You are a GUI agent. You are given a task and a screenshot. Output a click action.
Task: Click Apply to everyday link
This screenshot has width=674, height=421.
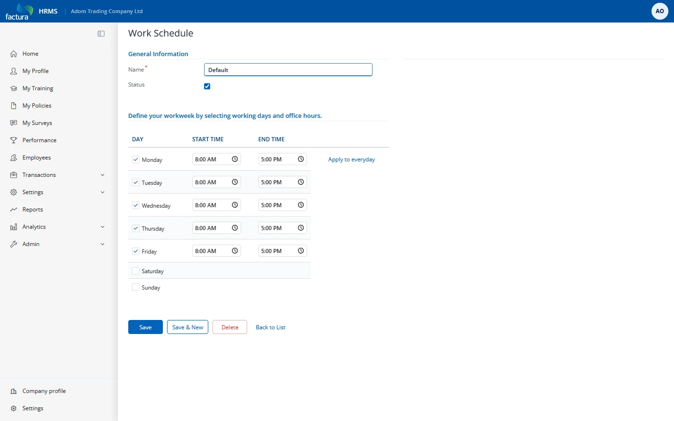(352, 160)
